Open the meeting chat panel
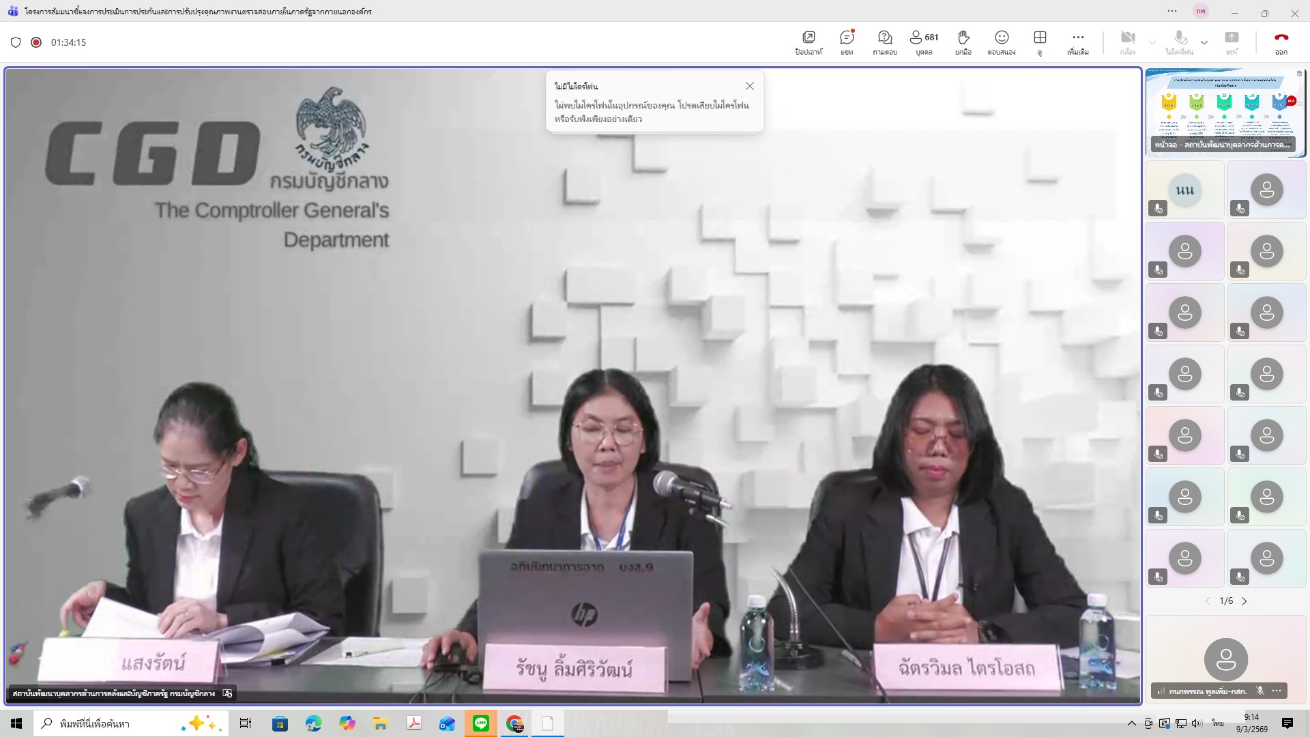Viewport: 1310px width, 737px height. click(847, 42)
